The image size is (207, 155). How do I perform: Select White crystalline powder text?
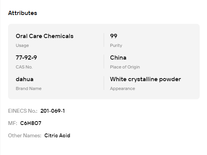(146, 79)
